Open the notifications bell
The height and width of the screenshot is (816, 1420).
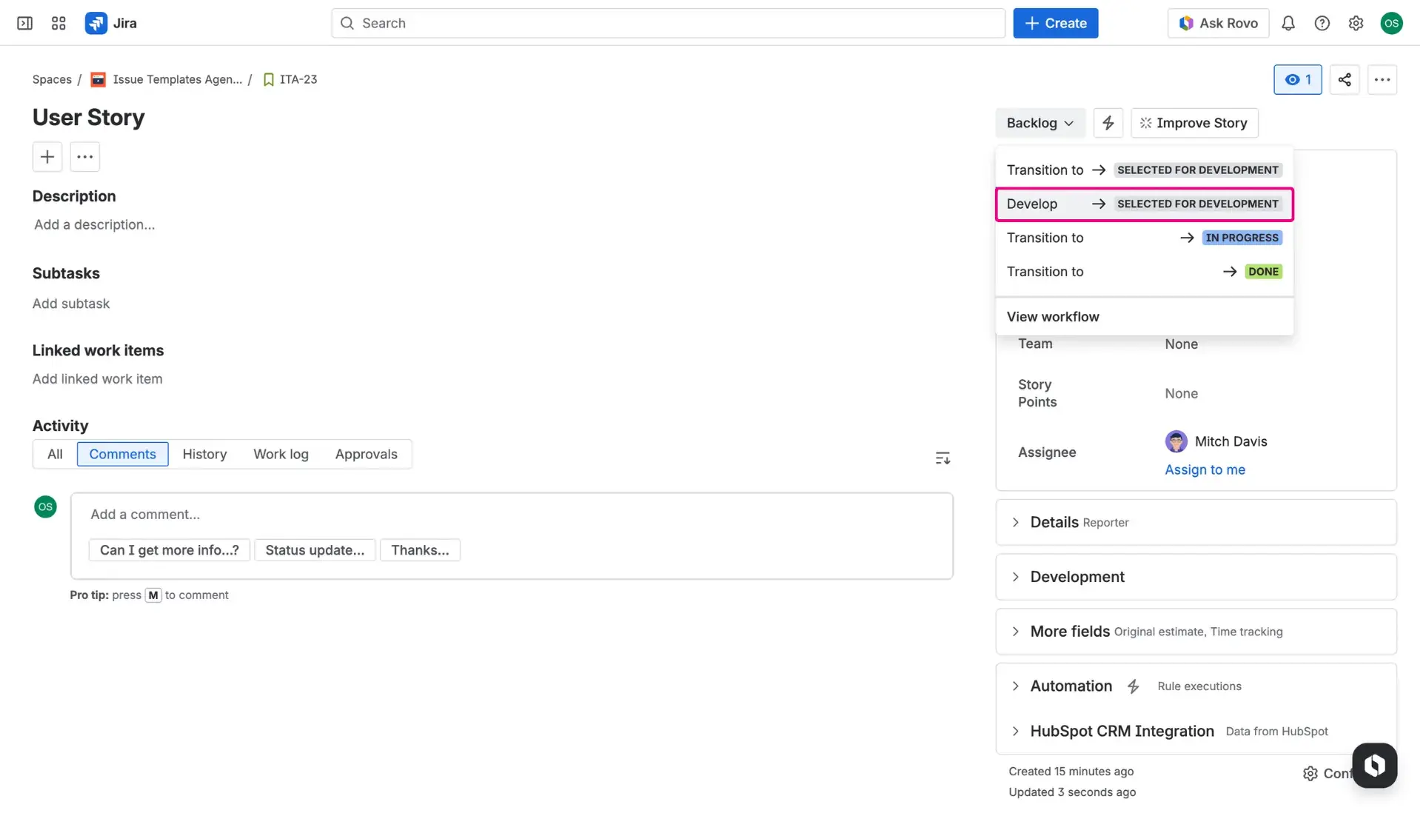pyautogui.click(x=1288, y=23)
